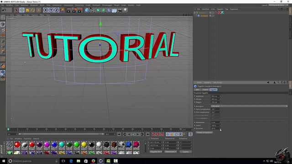Viewport: 292px width, 164px height.
Task: Add a camera object
Action: [120, 10]
